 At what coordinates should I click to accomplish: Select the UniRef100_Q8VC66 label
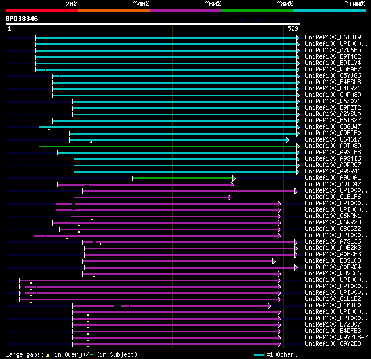tap(333, 274)
